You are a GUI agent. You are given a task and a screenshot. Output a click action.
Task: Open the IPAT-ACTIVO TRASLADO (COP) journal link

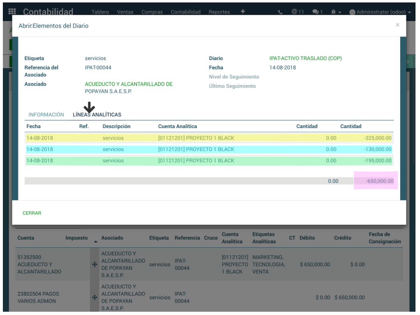tap(305, 58)
